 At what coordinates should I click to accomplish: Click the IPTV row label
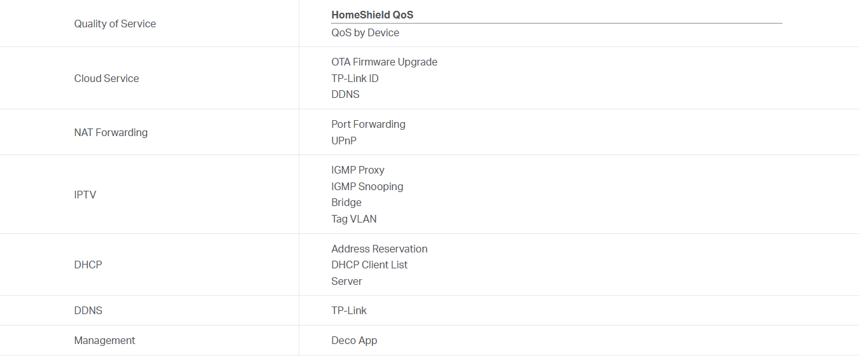click(x=85, y=195)
